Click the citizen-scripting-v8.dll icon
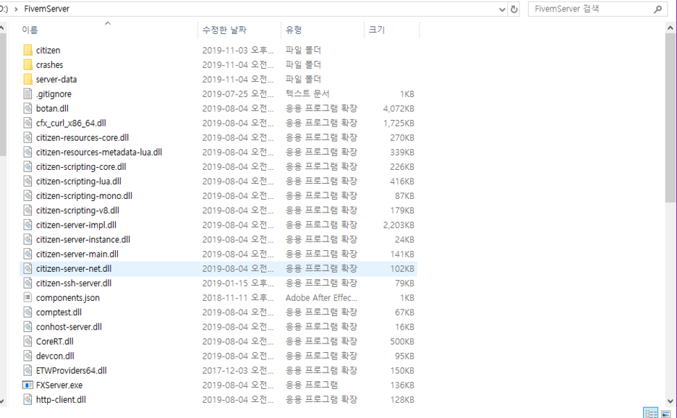Viewport: 677px width, 418px height. 27,210
